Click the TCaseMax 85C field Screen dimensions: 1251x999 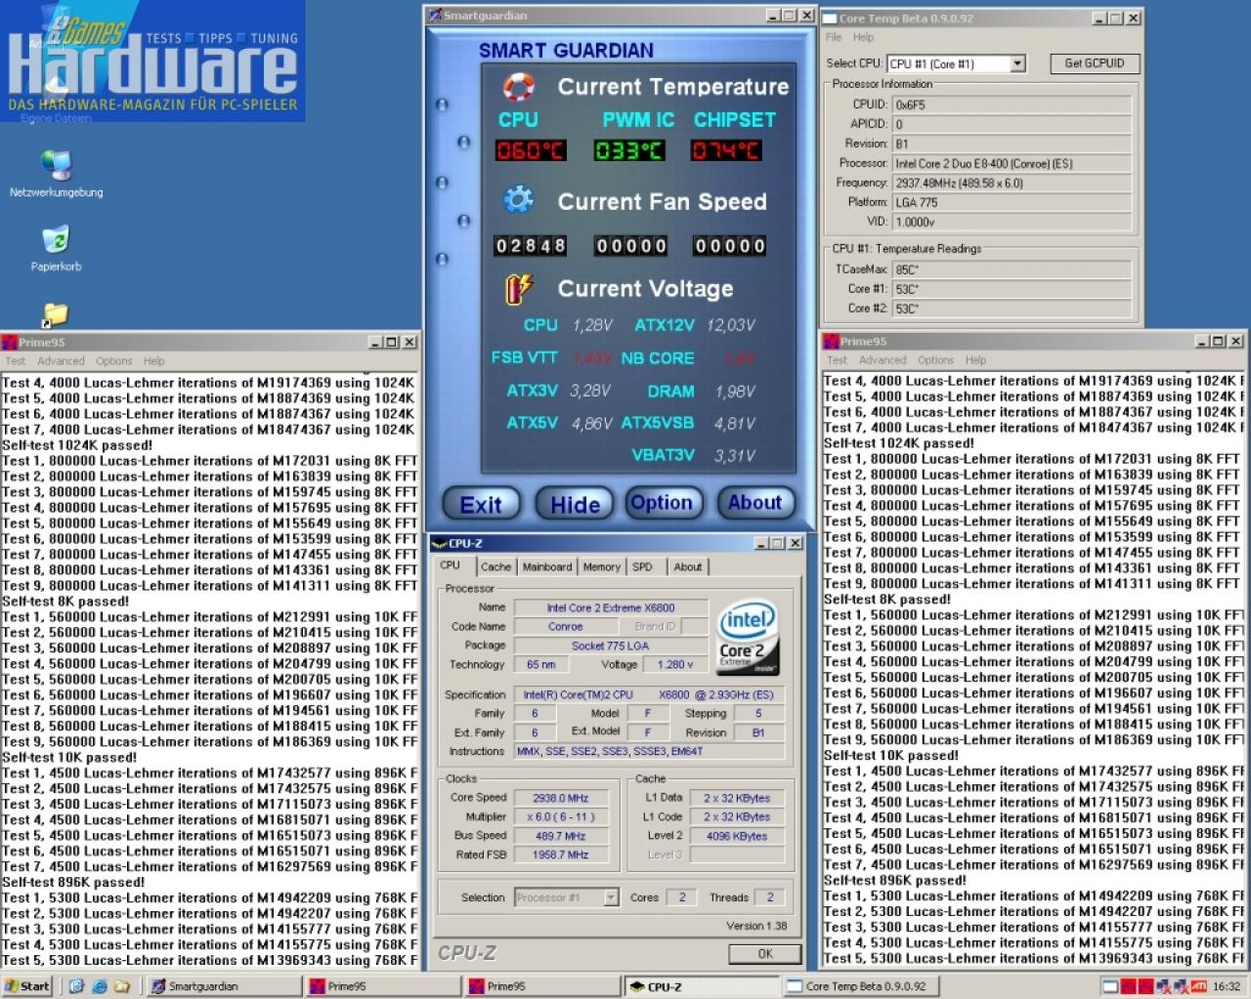pyautogui.click(x=1012, y=270)
